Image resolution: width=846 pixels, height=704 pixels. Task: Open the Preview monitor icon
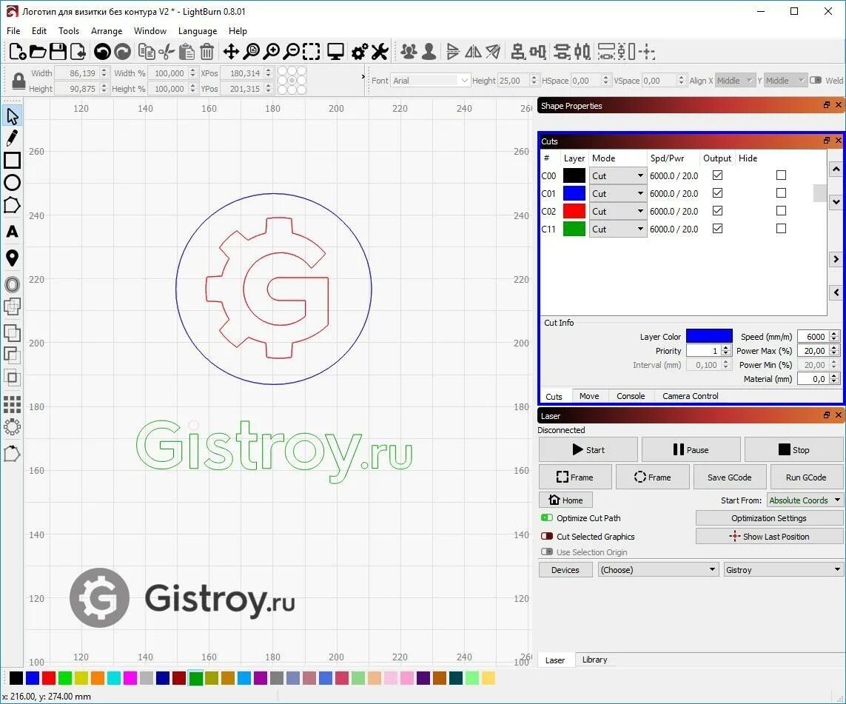point(335,52)
